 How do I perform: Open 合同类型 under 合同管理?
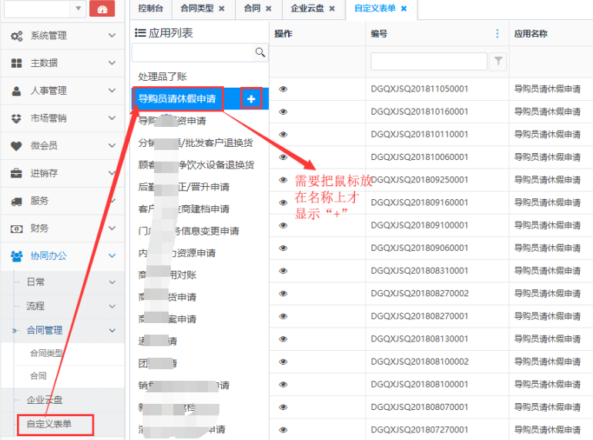tap(46, 353)
